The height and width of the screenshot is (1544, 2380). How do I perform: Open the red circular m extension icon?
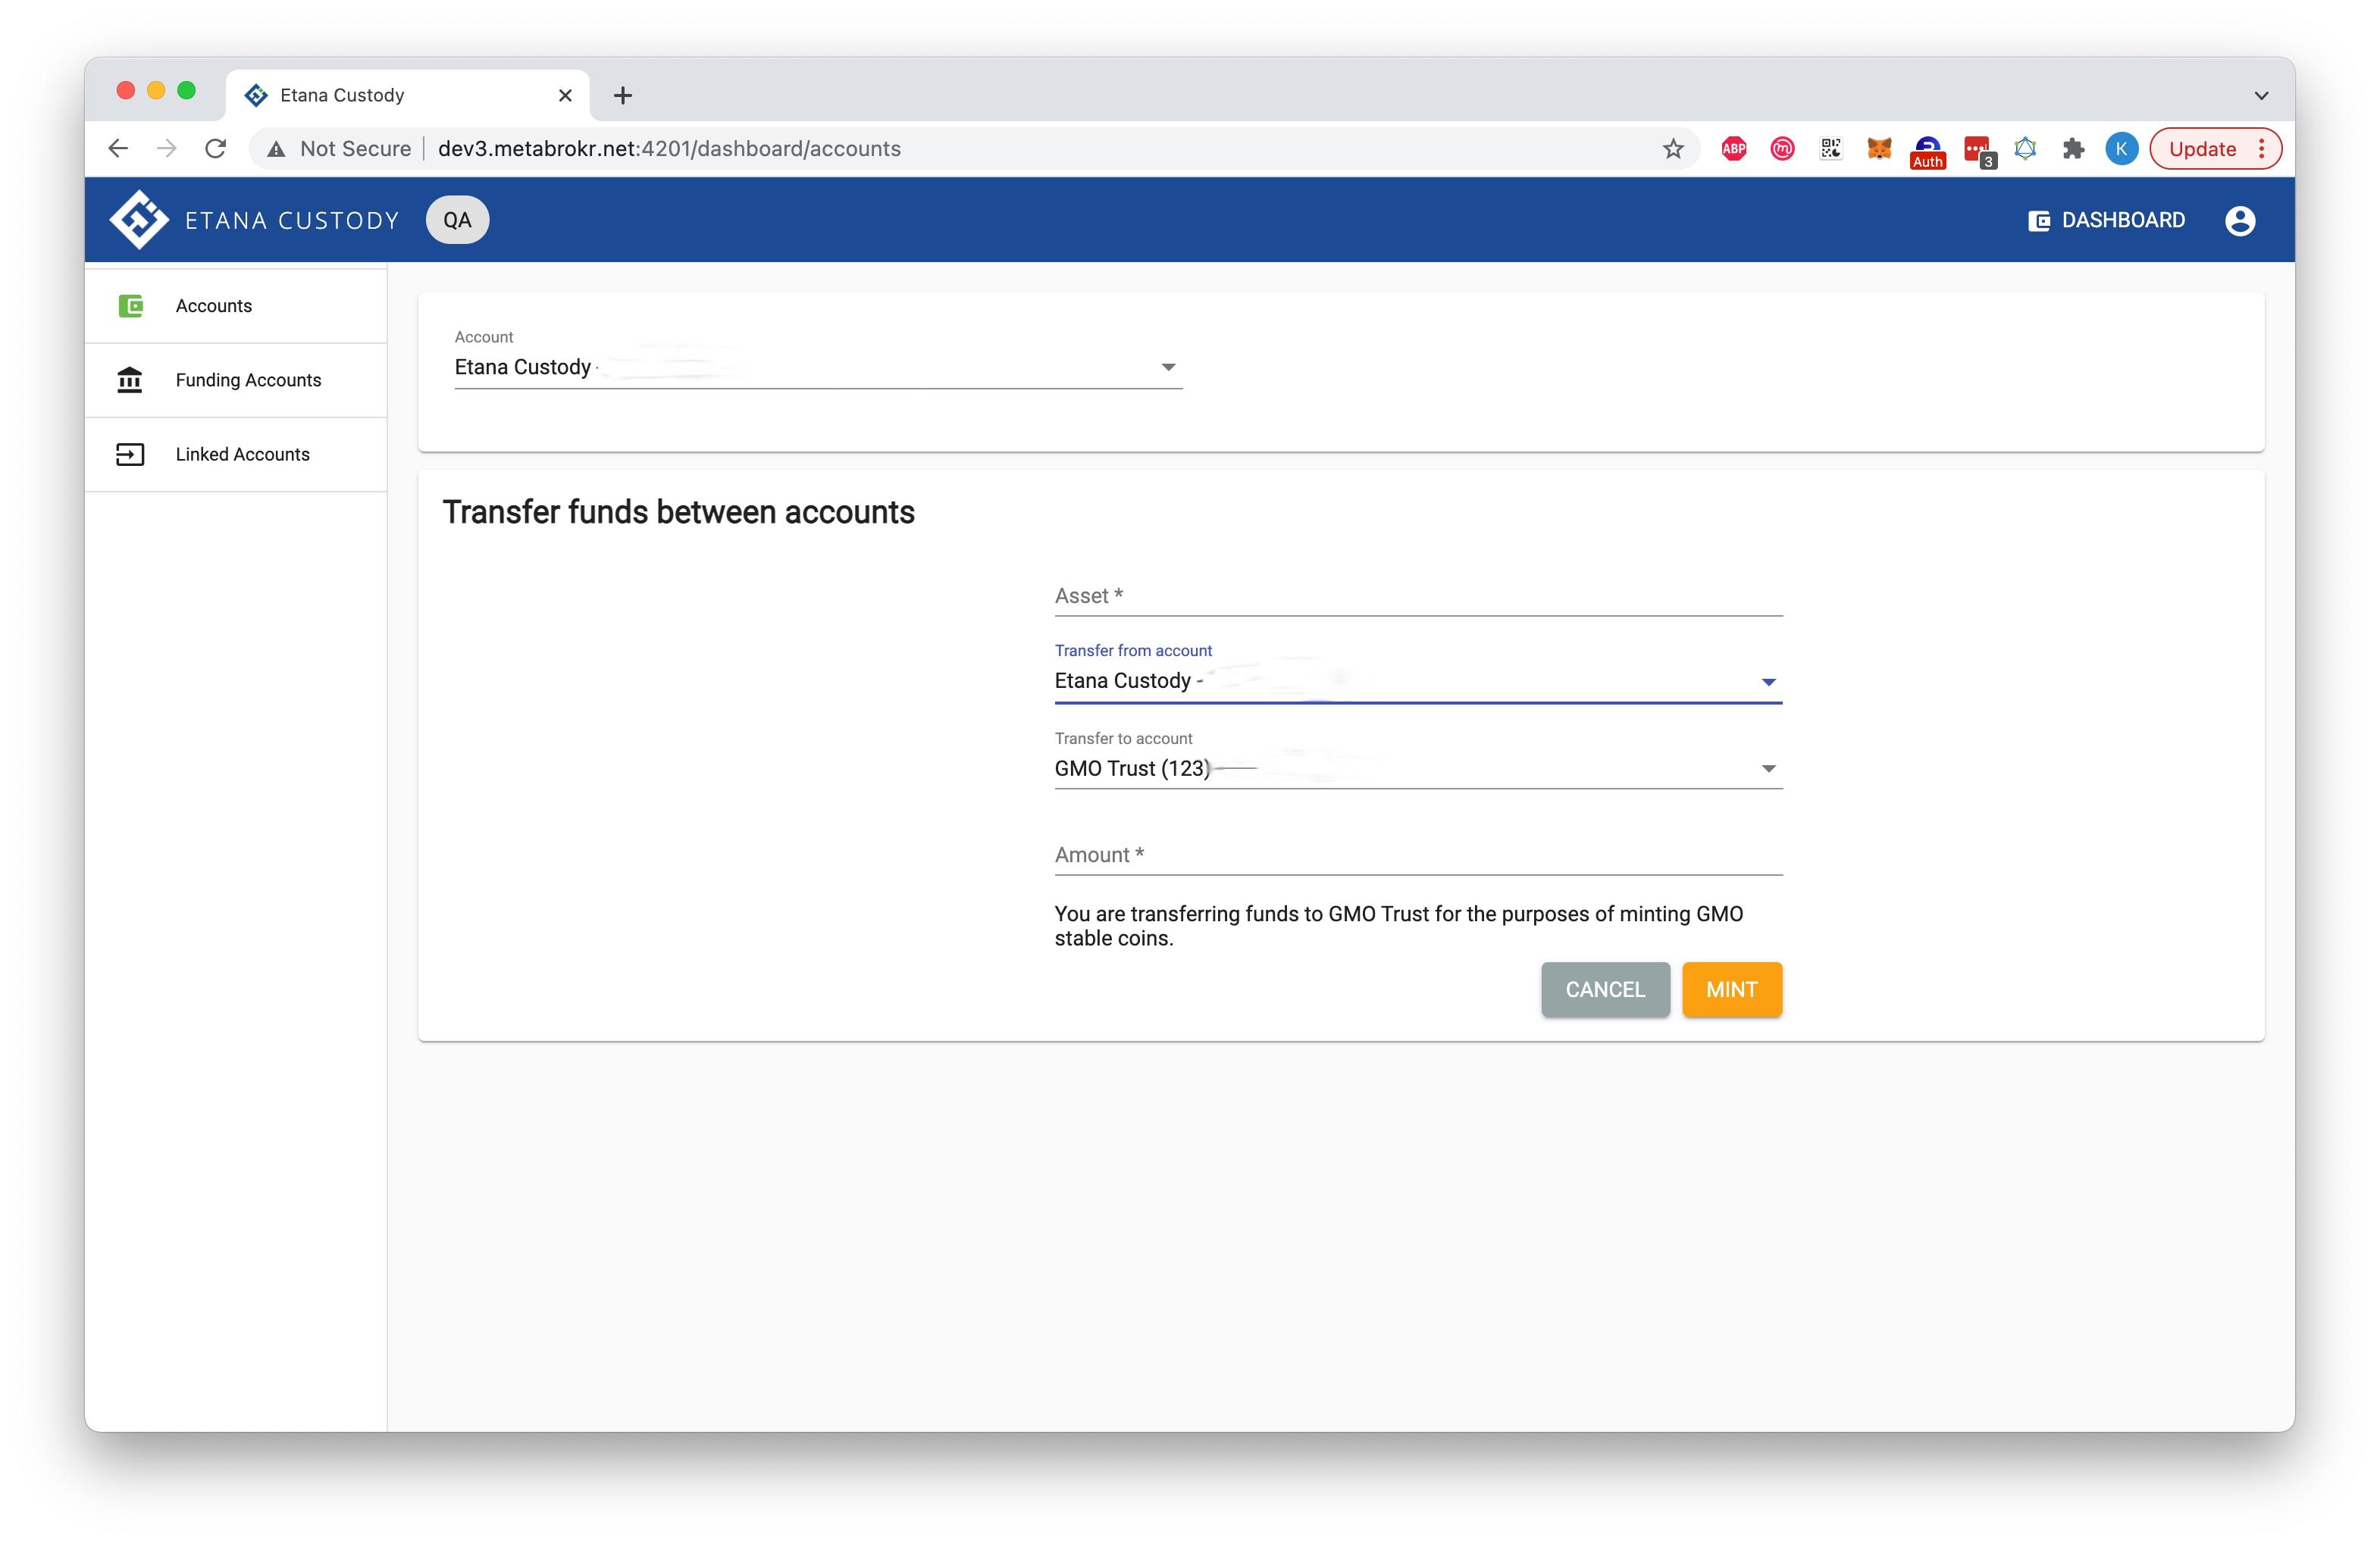tap(1782, 149)
